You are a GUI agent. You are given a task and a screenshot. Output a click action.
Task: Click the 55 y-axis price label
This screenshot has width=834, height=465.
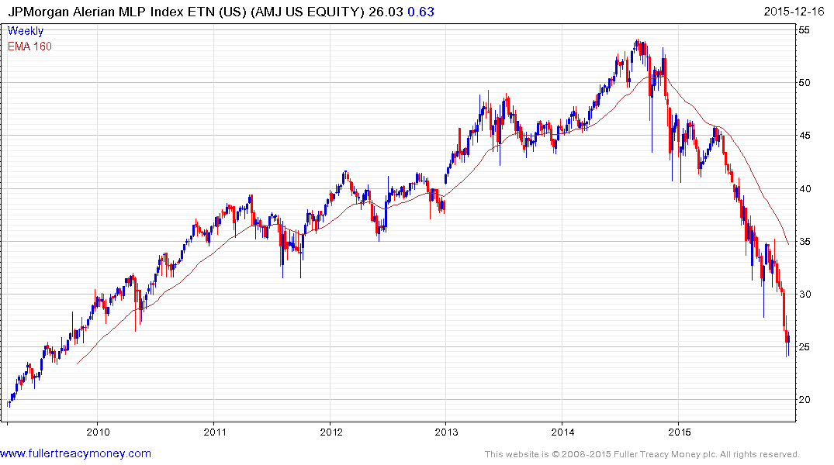(805, 30)
